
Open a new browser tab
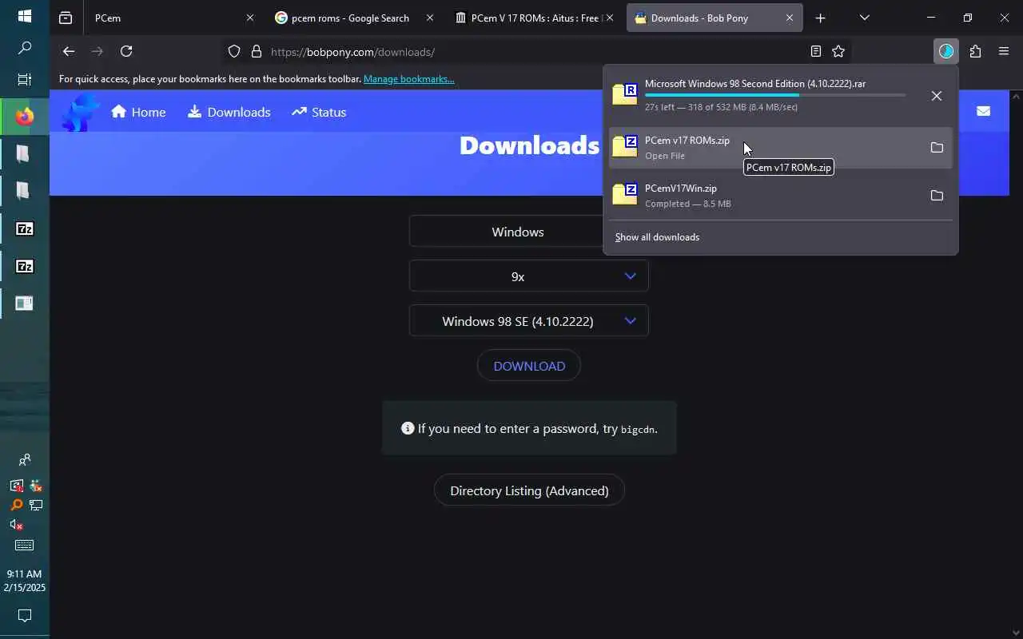(820, 18)
